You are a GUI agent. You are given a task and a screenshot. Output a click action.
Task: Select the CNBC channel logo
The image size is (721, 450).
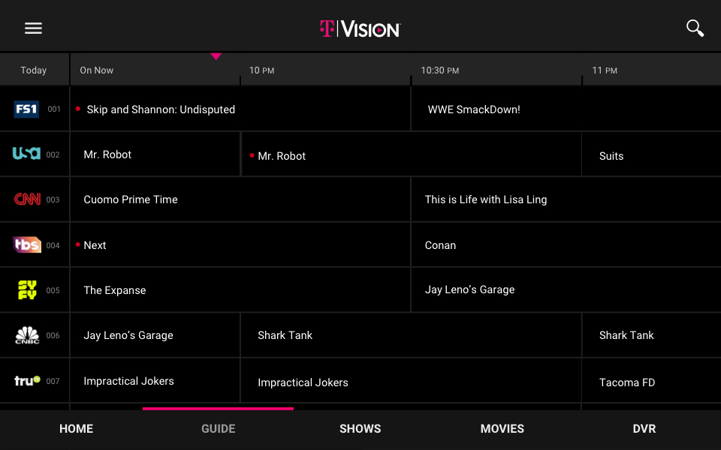coord(27,335)
